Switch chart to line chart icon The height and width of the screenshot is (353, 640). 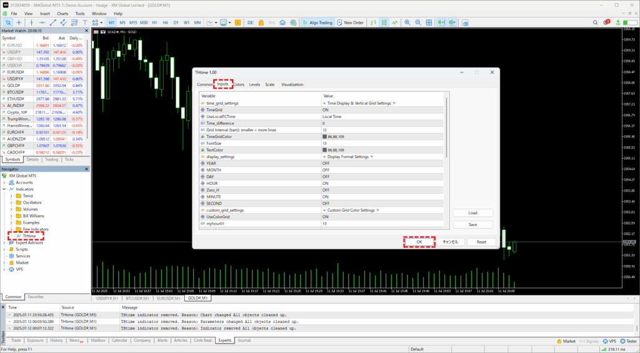(395, 22)
